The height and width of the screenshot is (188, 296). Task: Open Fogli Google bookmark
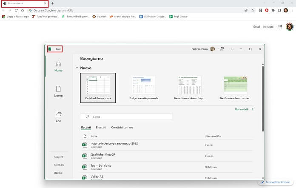click(178, 17)
